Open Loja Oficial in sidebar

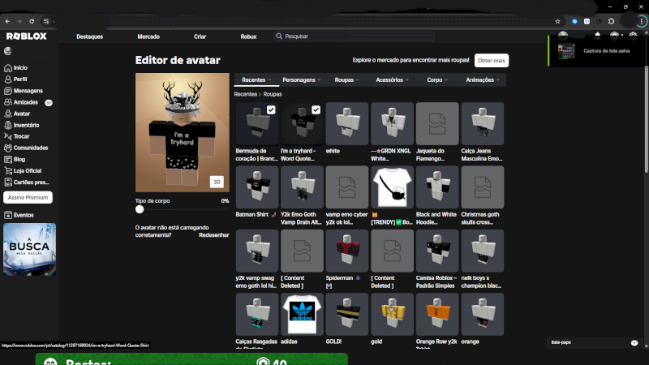click(23, 170)
